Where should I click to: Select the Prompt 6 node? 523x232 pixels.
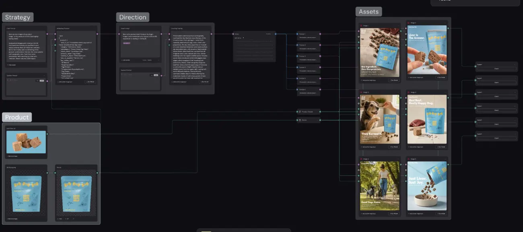(309, 91)
